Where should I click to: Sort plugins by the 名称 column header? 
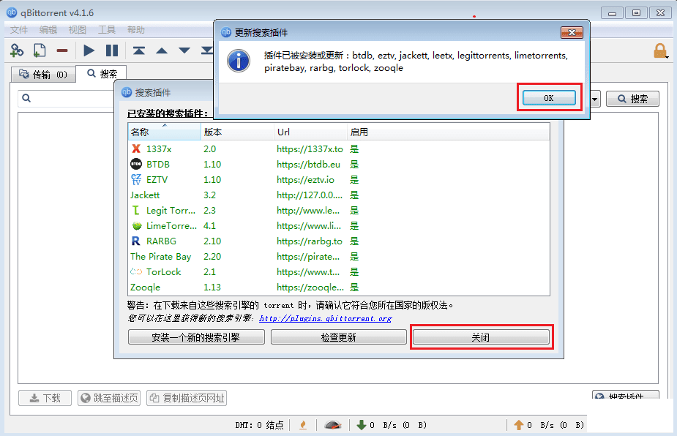[x=165, y=132]
